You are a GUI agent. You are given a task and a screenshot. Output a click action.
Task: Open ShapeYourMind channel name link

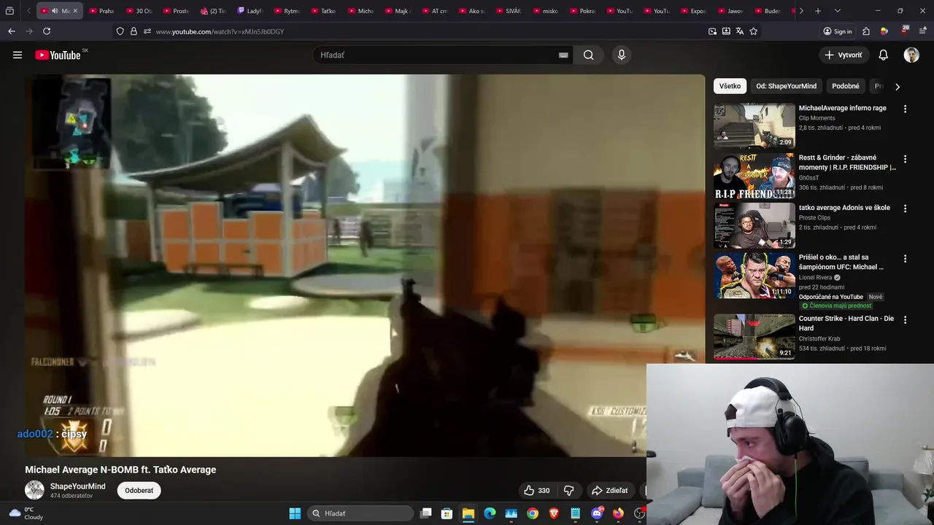click(x=77, y=486)
